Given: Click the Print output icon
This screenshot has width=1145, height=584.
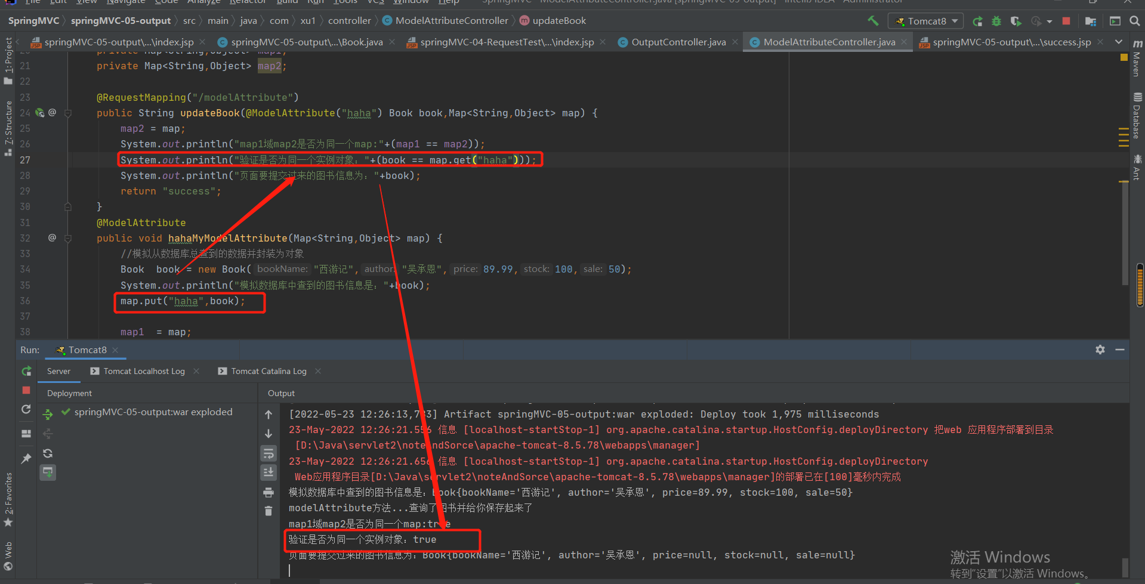Looking at the screenshot, I should tap(268, 493).
